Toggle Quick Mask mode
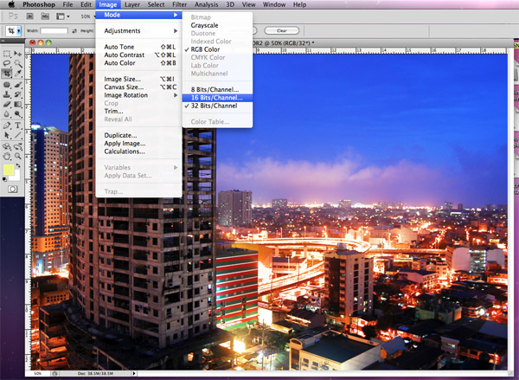Viewport: 519px width, 380px height. [13, 190]
